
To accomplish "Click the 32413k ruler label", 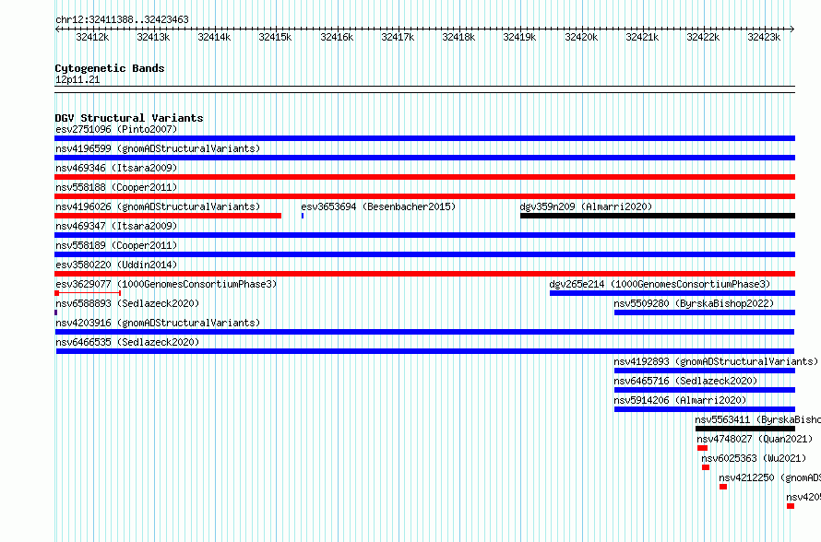I will click(153, 37).
